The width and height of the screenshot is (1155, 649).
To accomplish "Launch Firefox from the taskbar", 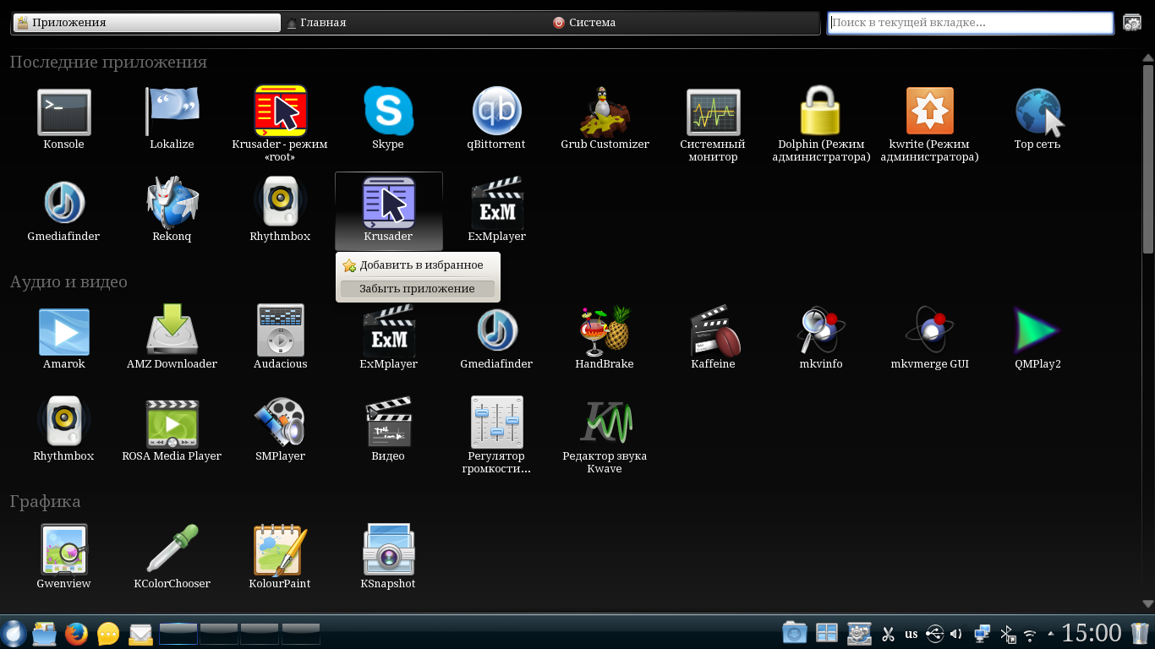I will coord(76,634).
